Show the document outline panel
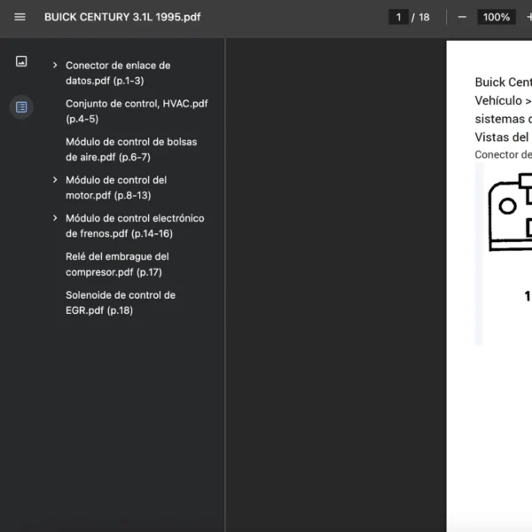 (x=21, y=107)
